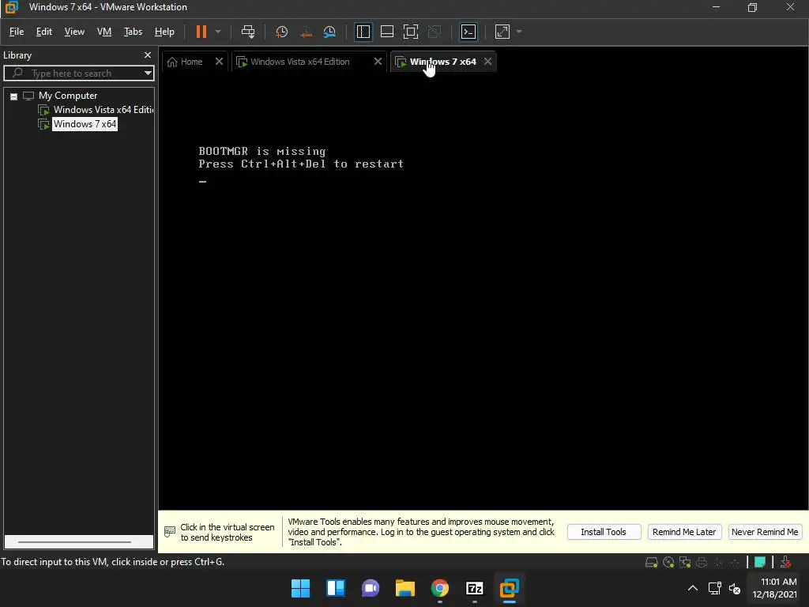
Task: Toggle the library sidebar view
Action: 363,32
